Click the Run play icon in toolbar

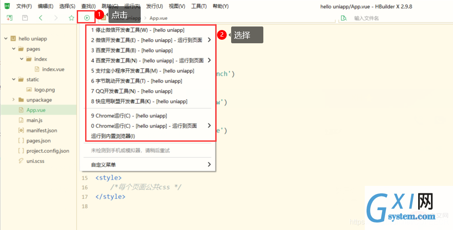[x=86, y=18]
